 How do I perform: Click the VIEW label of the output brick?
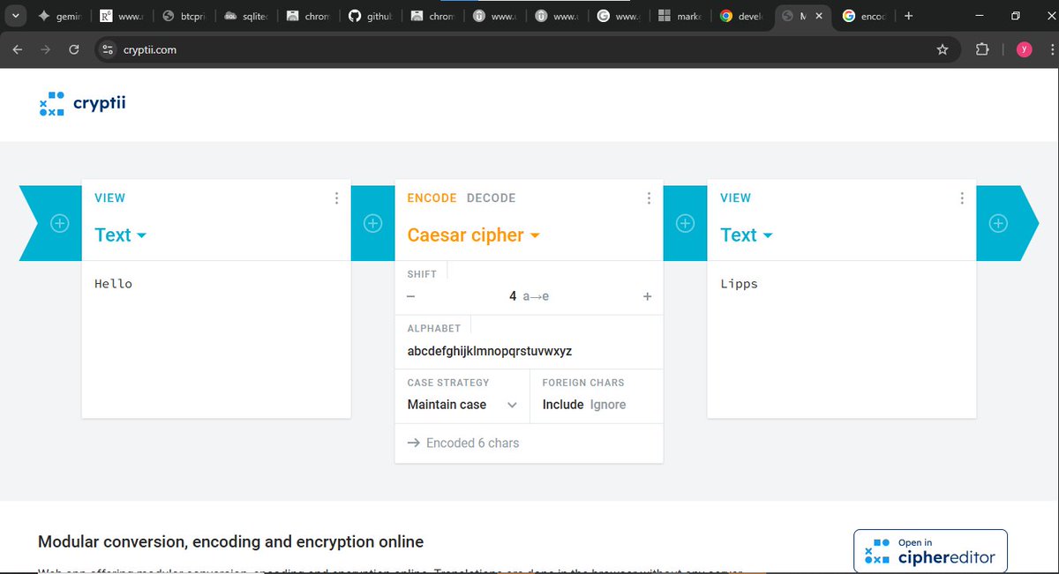(735, 198)
